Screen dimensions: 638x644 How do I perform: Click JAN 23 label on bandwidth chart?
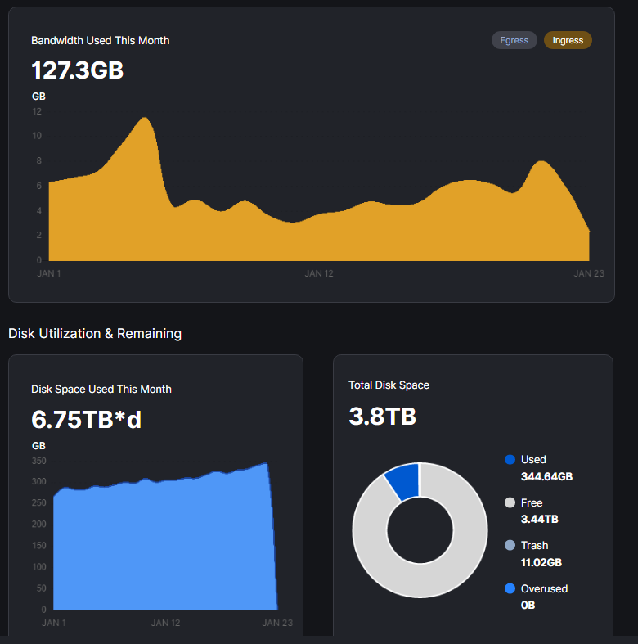pyautogui.click(x=589, y=273)
